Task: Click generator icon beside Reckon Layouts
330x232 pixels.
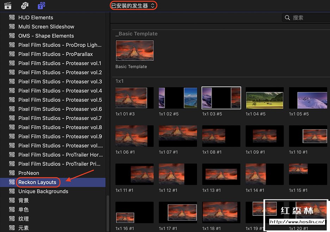Action: pyautogui.click(x=12, y=182)
